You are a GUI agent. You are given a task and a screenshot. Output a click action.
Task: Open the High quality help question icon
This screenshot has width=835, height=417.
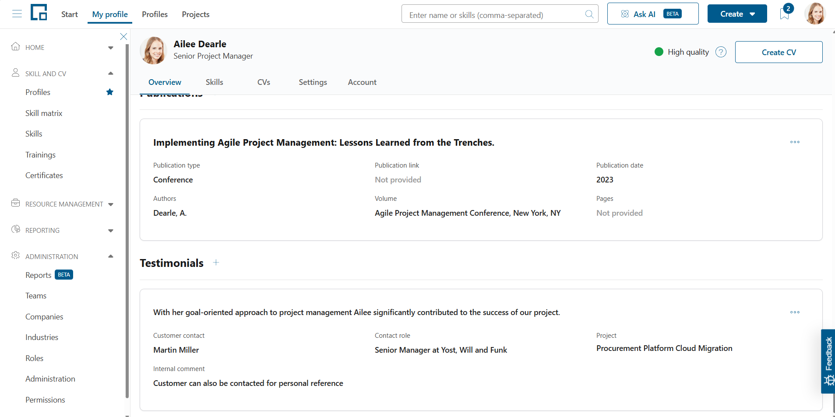point(721,52)
